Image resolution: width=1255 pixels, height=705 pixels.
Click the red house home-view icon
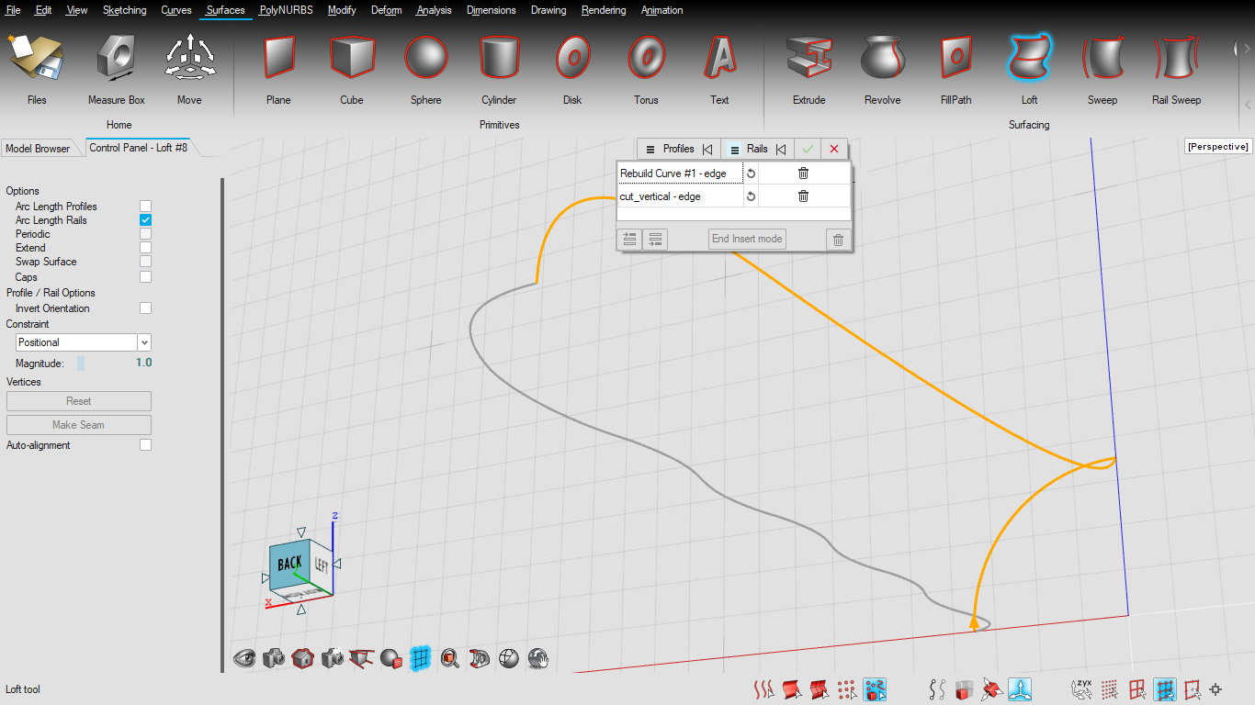click(x=303, y=657)
